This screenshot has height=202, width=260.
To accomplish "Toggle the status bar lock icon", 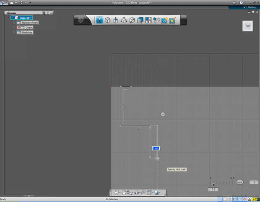I will (230, 199).
